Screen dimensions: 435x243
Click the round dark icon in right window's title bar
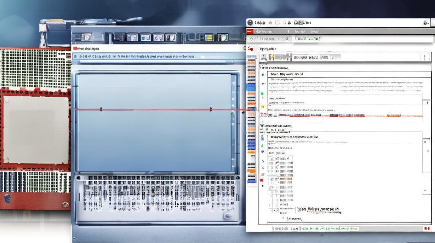pyautogui.click(x=250, y=23)
